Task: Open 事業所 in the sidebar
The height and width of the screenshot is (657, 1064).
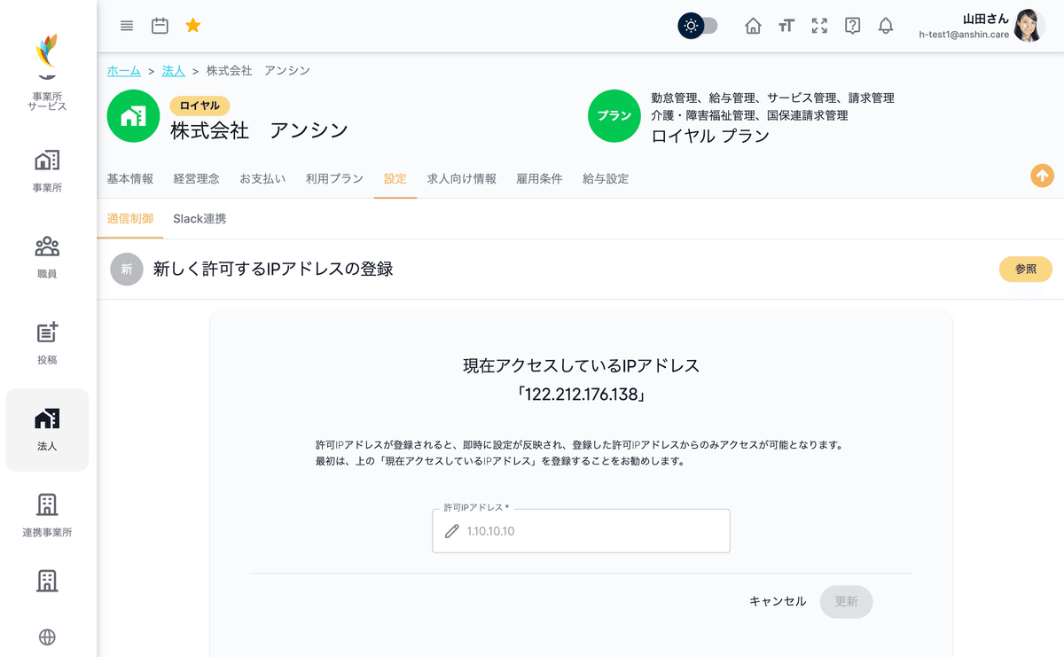Action: pos(47,170)
